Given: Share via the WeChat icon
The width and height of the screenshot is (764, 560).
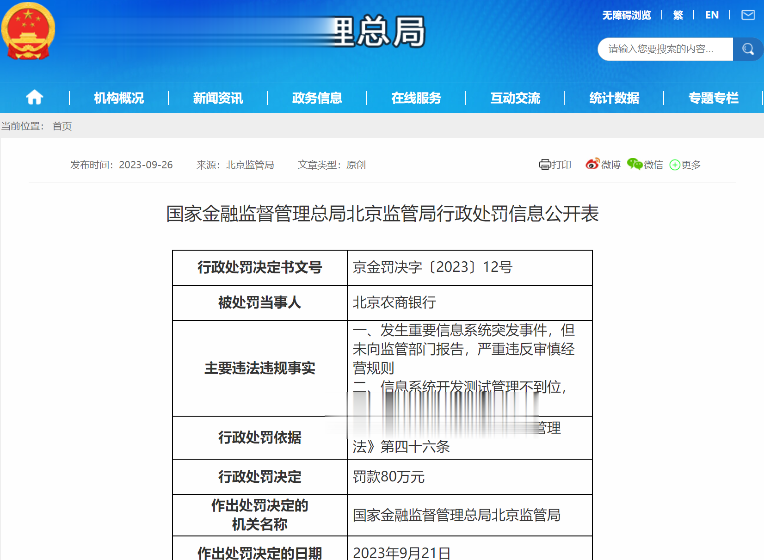Looking at the screenshot, I should tap(635, 164).
